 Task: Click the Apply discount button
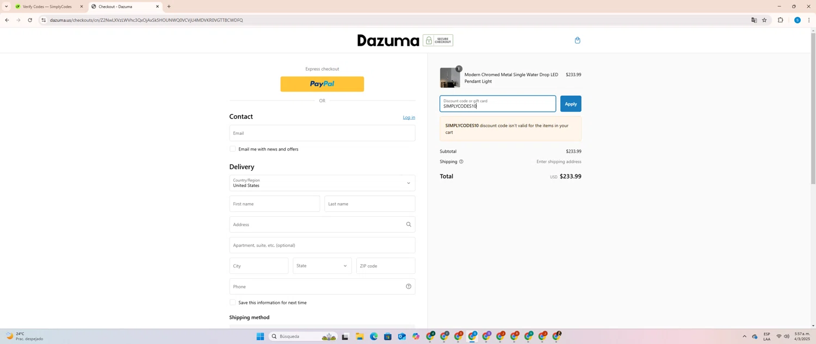click(571, 104)
